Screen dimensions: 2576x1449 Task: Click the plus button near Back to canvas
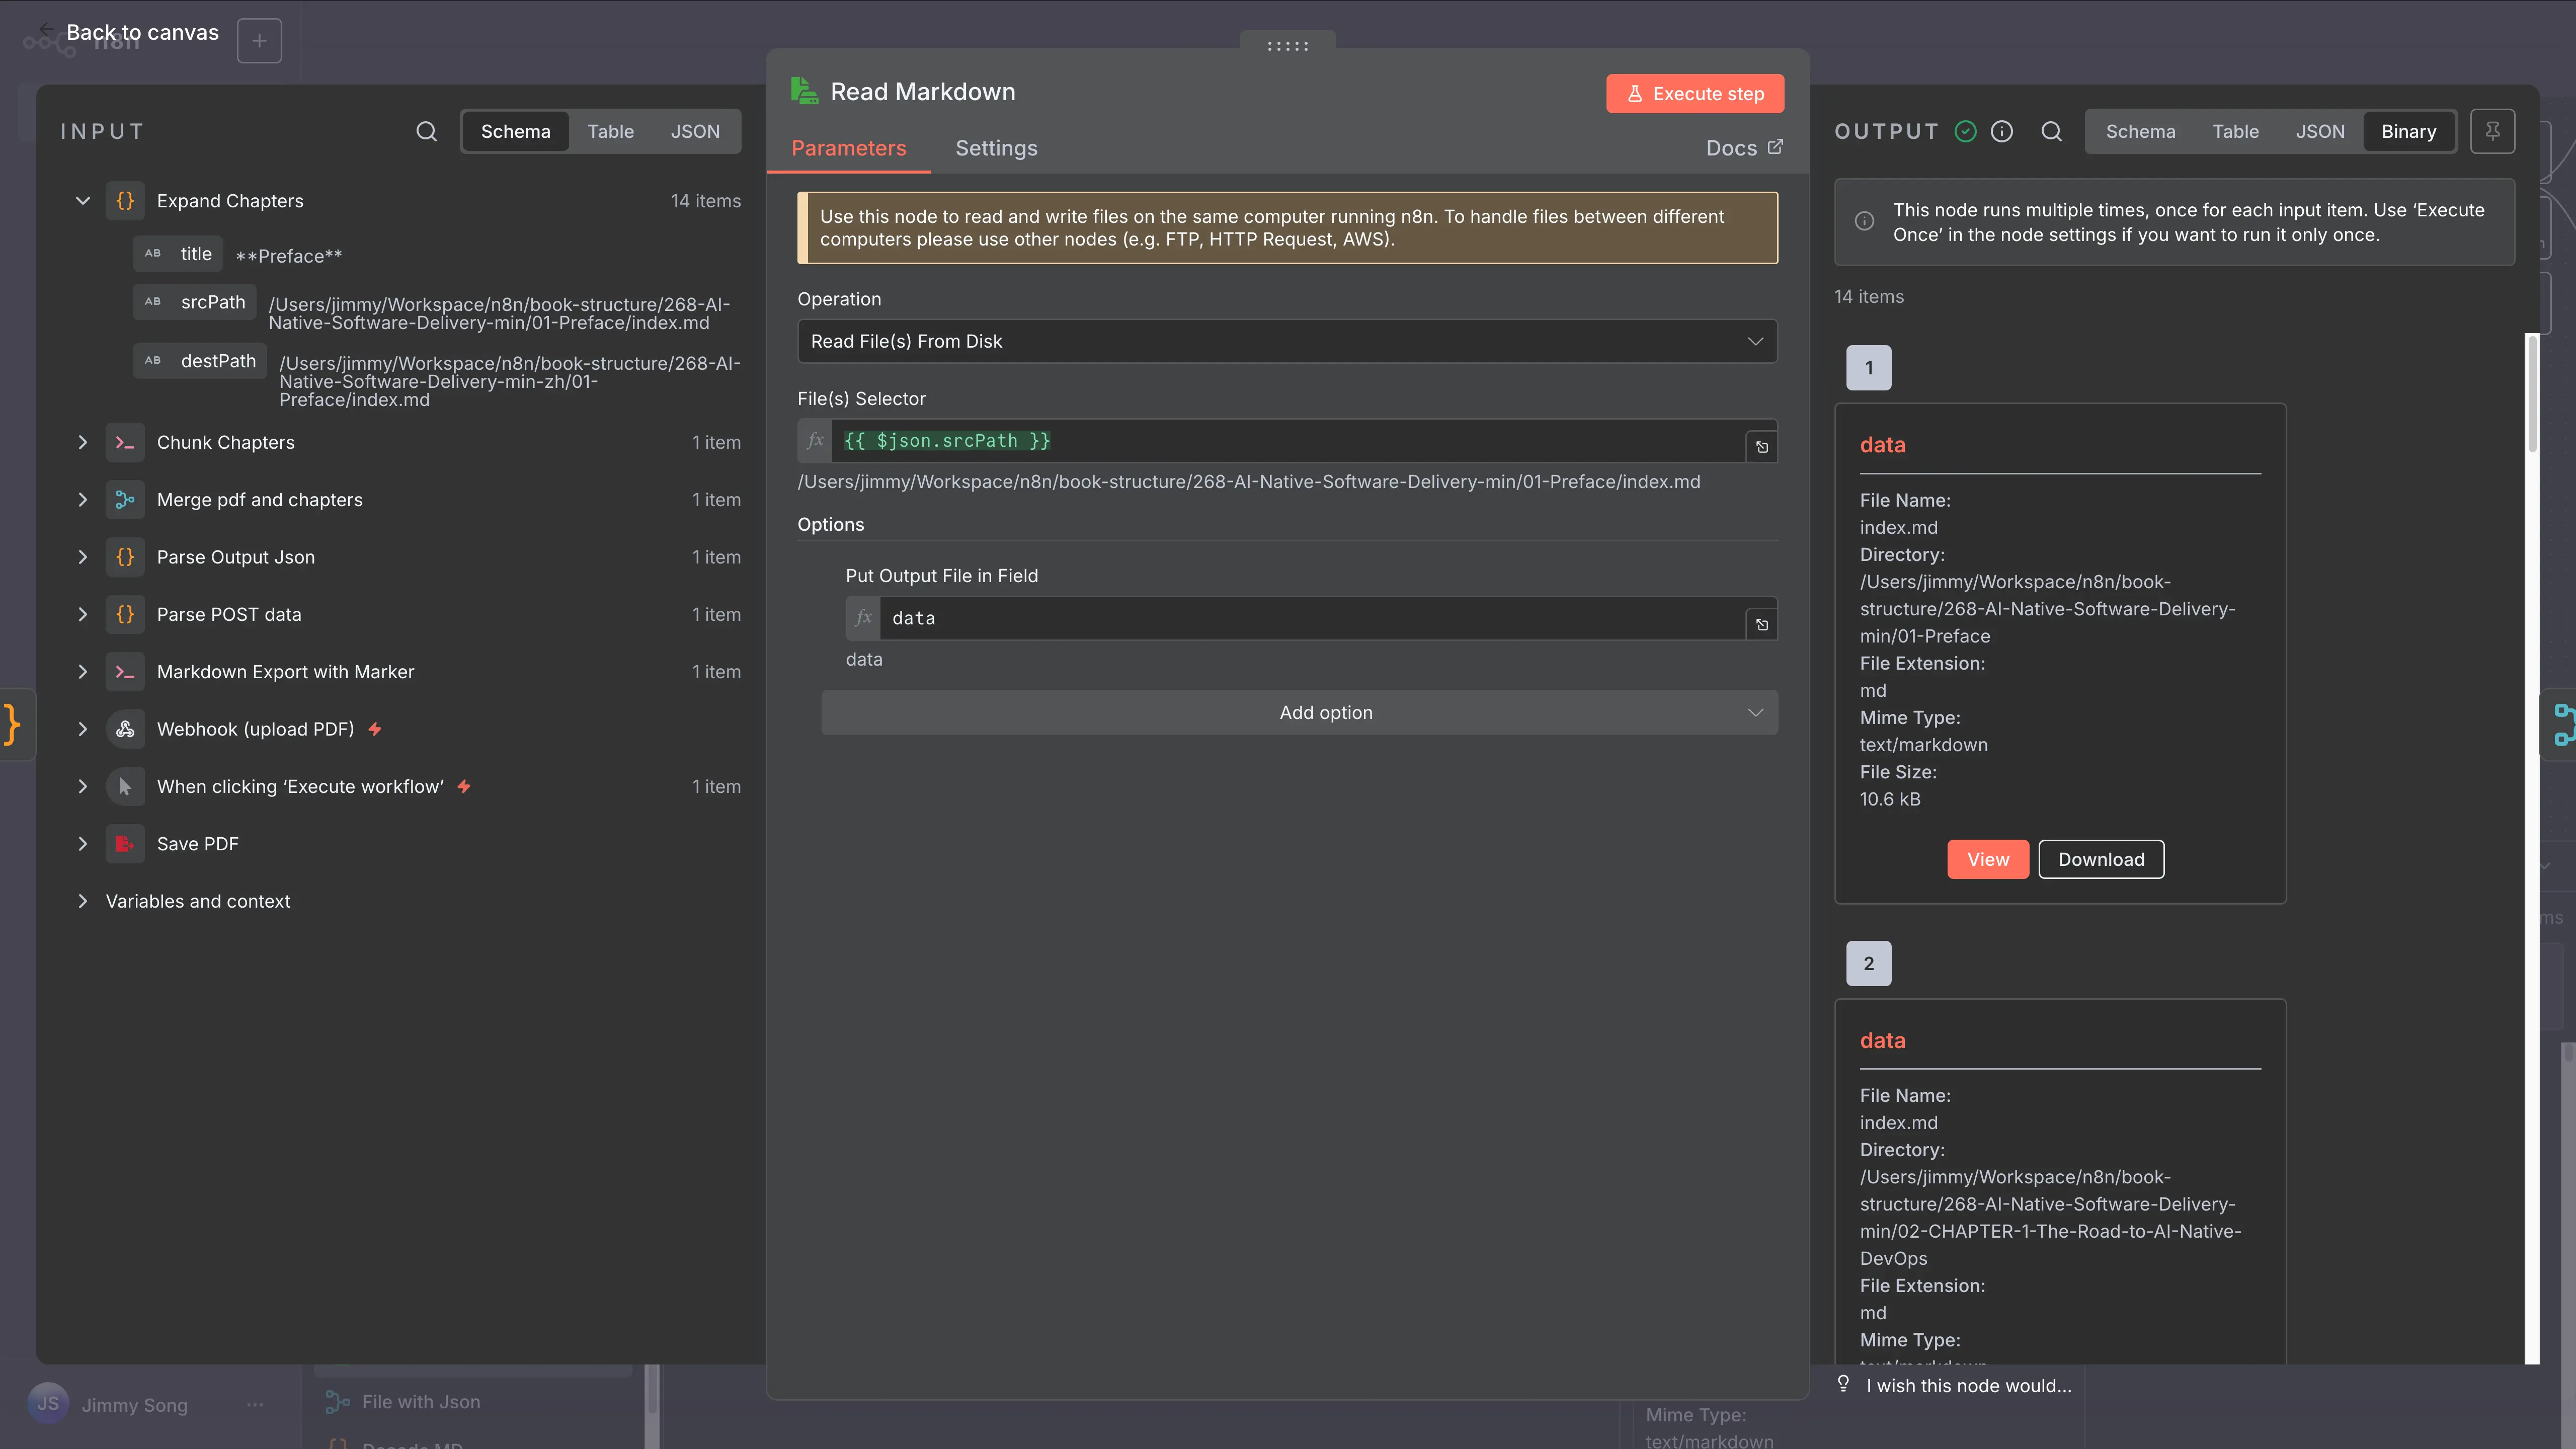(259, 41)
